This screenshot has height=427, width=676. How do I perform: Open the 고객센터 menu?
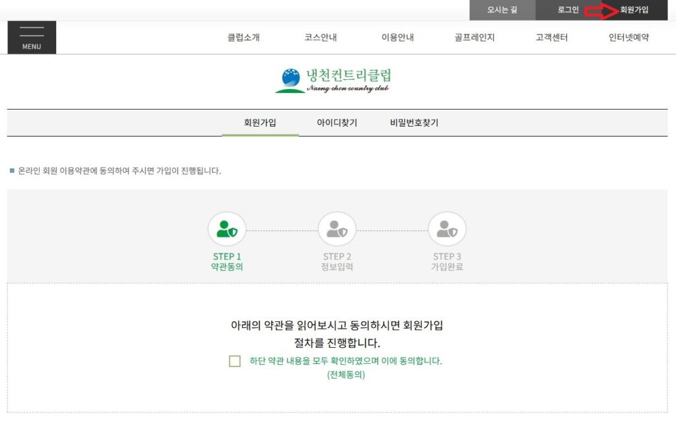(x=551, y=38)
